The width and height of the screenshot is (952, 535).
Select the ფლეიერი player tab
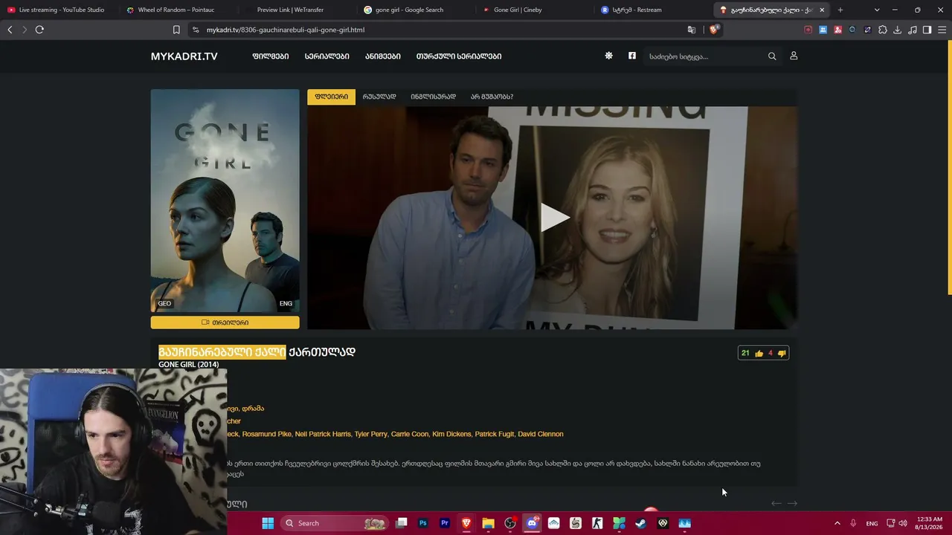pyautogui.click(x=331, y=97)
